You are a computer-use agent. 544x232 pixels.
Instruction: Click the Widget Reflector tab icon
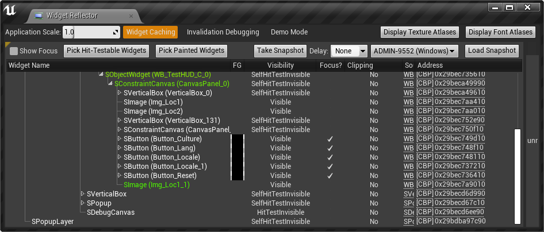pos(39,16)
